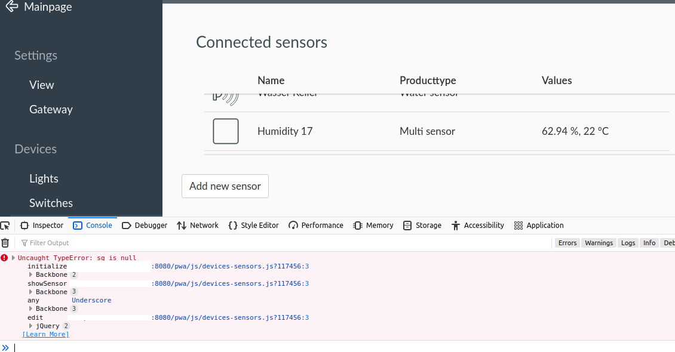The image size is (675, 352).
Task: Click the Humidity 17 sensor icon
Action: tap(225, 131)
